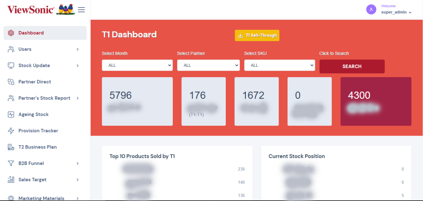The image size is (423, 201).
Task: Open the Marketing Materials menu item
Action: (x=41, y=198)
